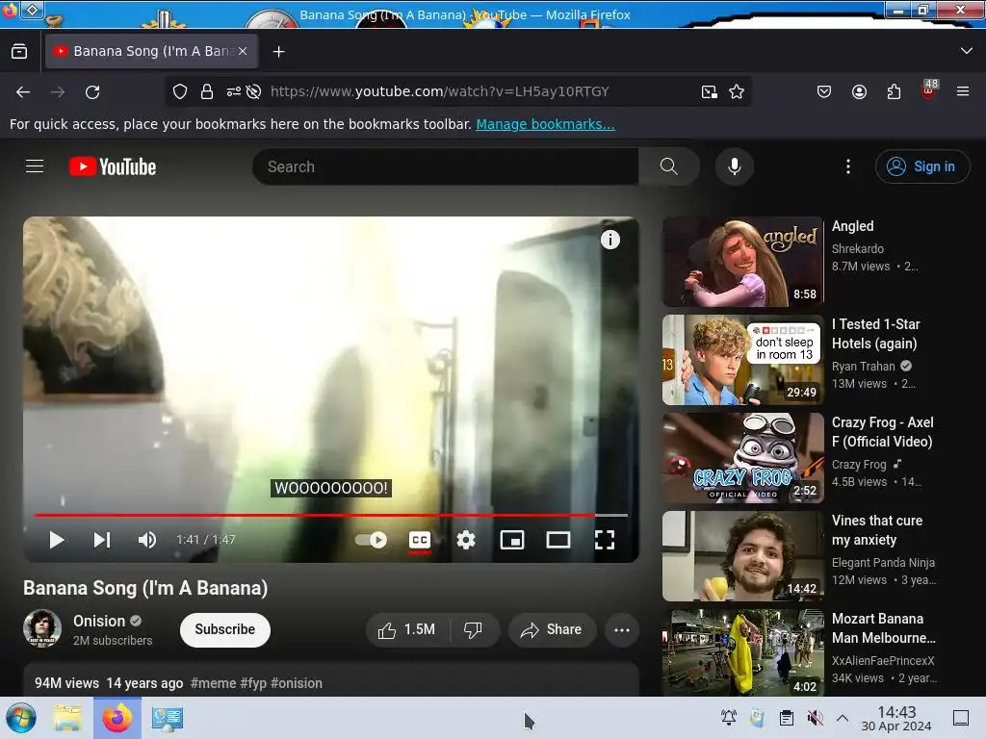Toggle the autoplay switch

[371, 540]
